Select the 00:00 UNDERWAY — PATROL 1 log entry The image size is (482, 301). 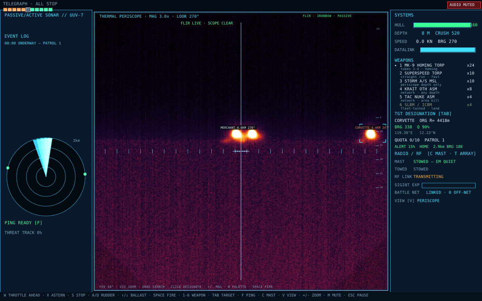[33, 43]
